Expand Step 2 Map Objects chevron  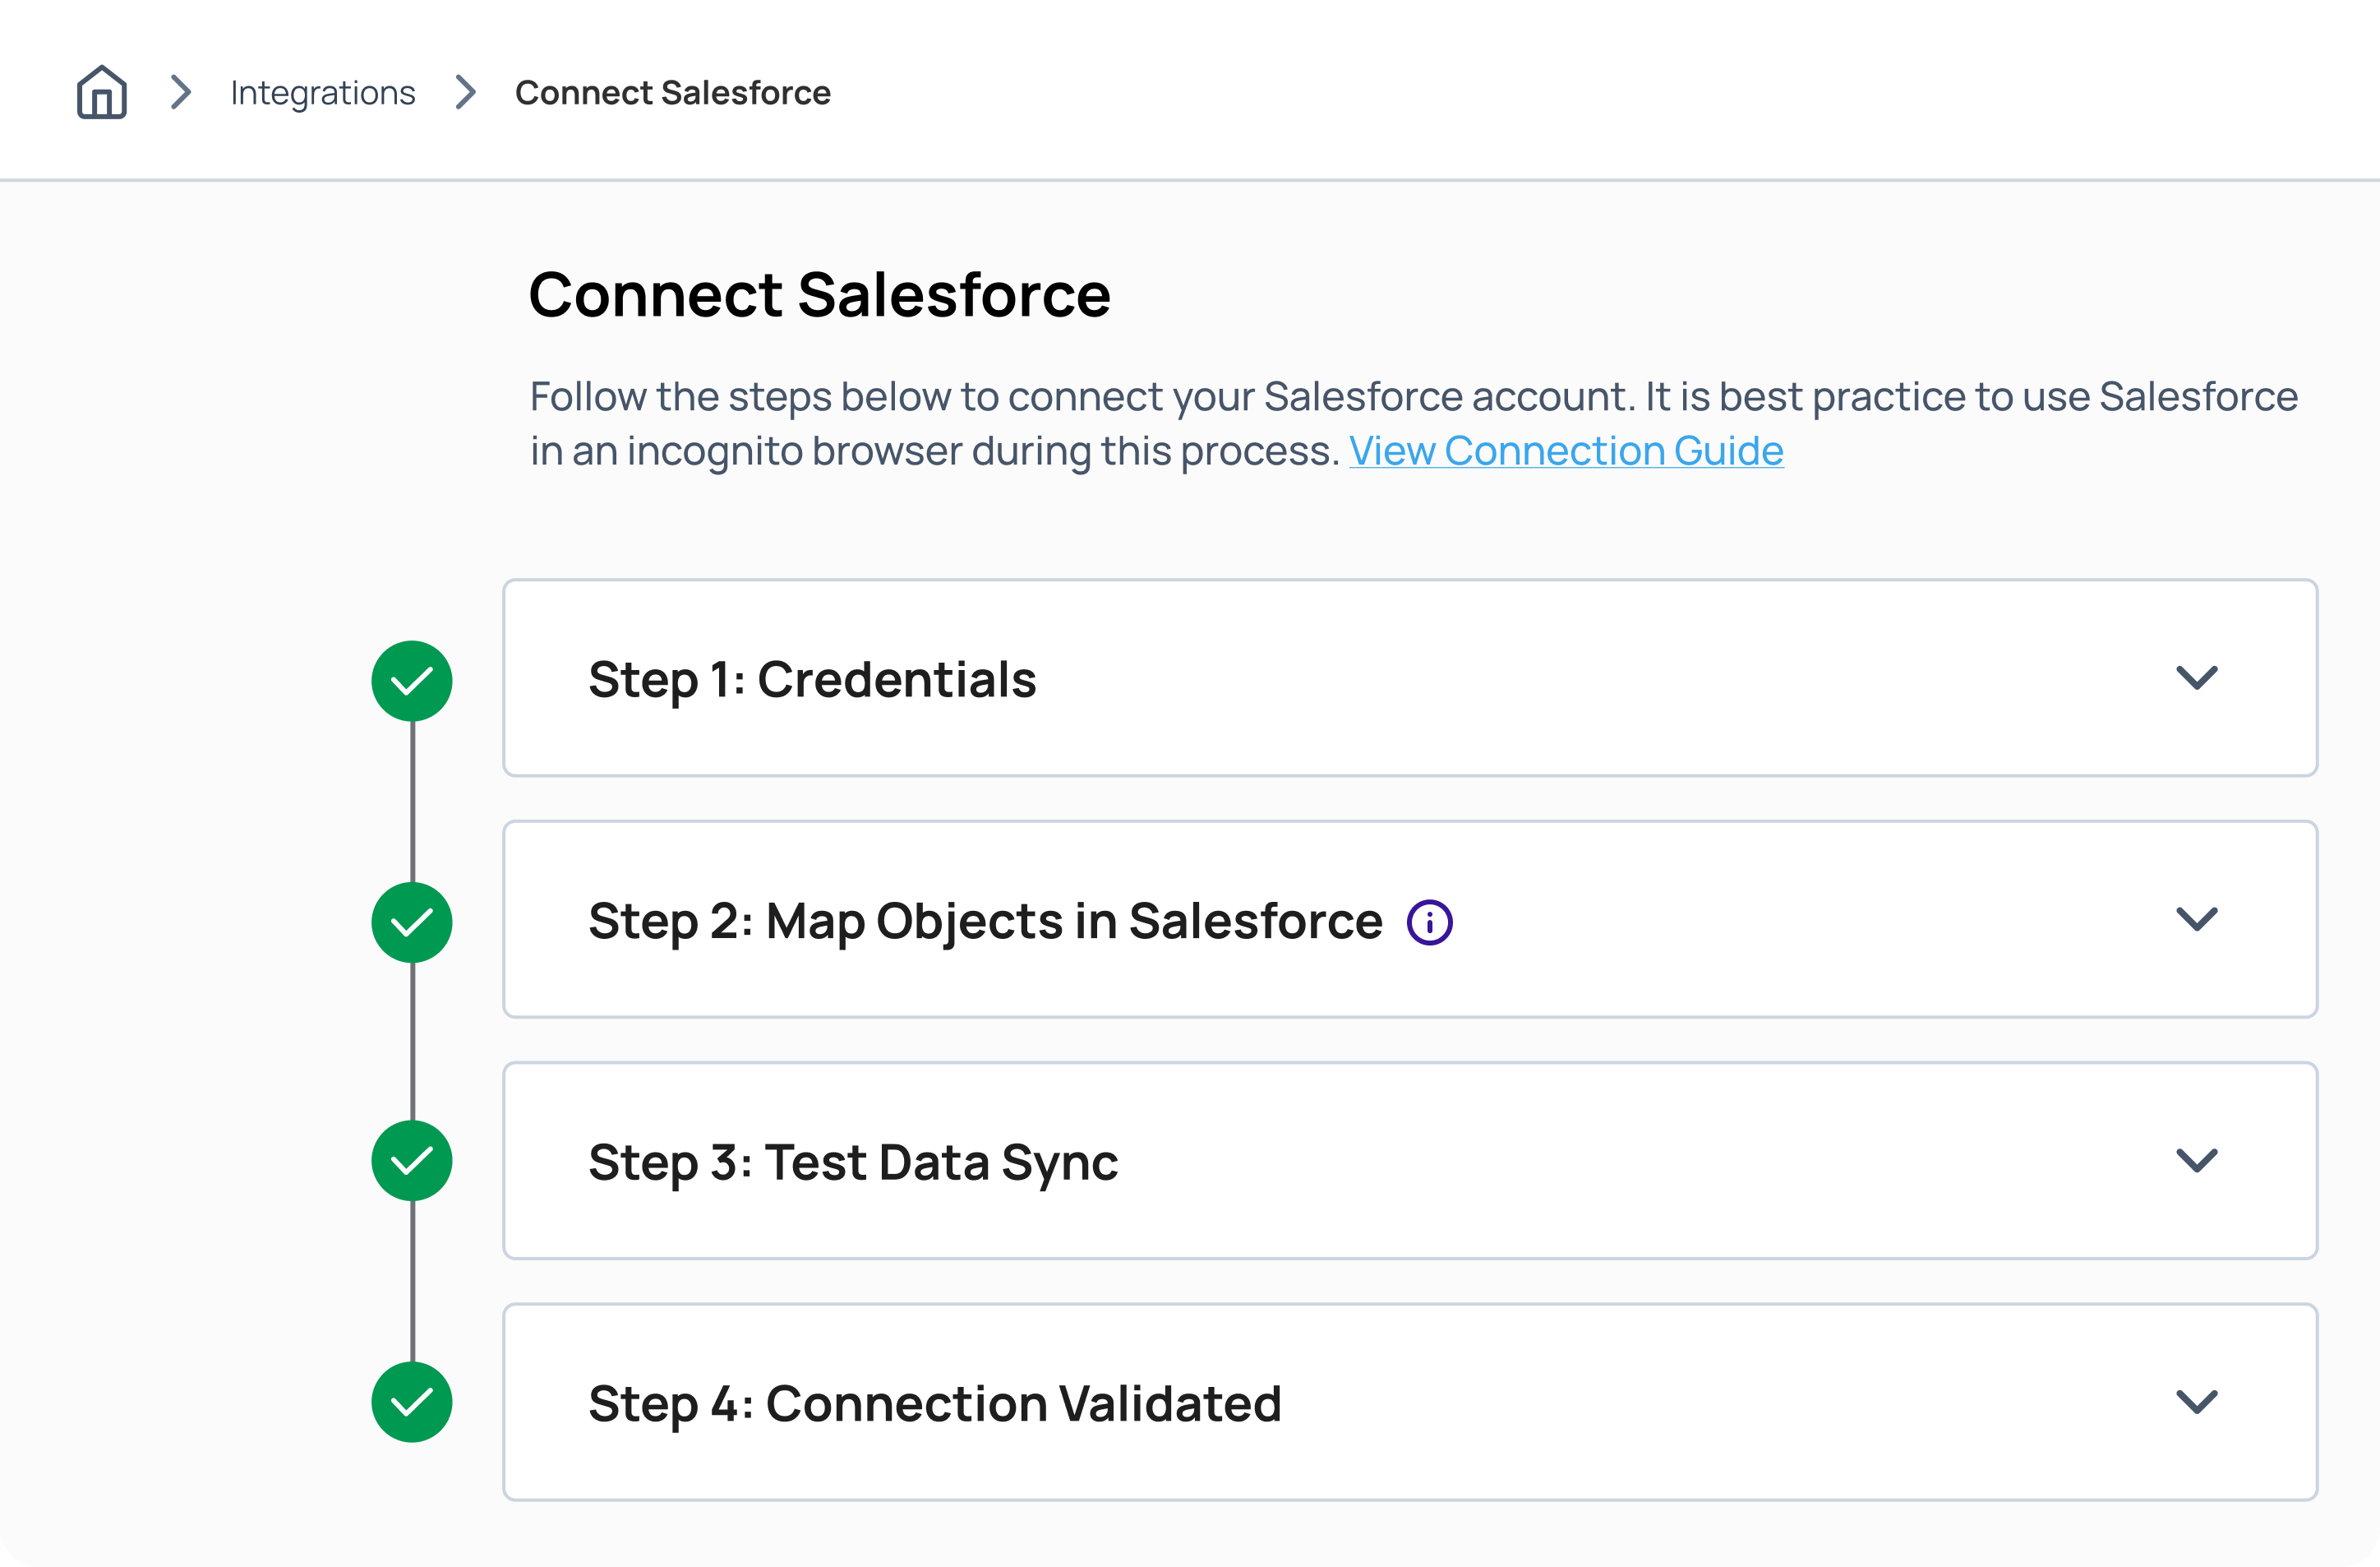click(2197, 918)
